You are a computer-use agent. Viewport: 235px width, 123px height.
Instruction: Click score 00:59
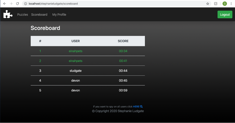pyautogui.click(x=123, y=90)
